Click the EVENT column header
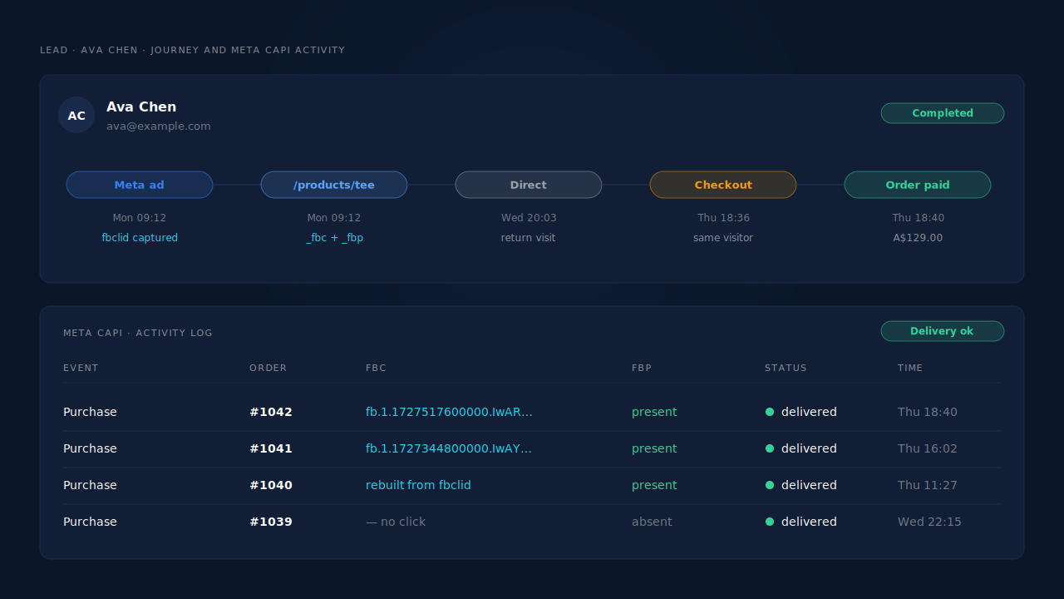This screenshot has height=599, width=1064. coord(81,368)
